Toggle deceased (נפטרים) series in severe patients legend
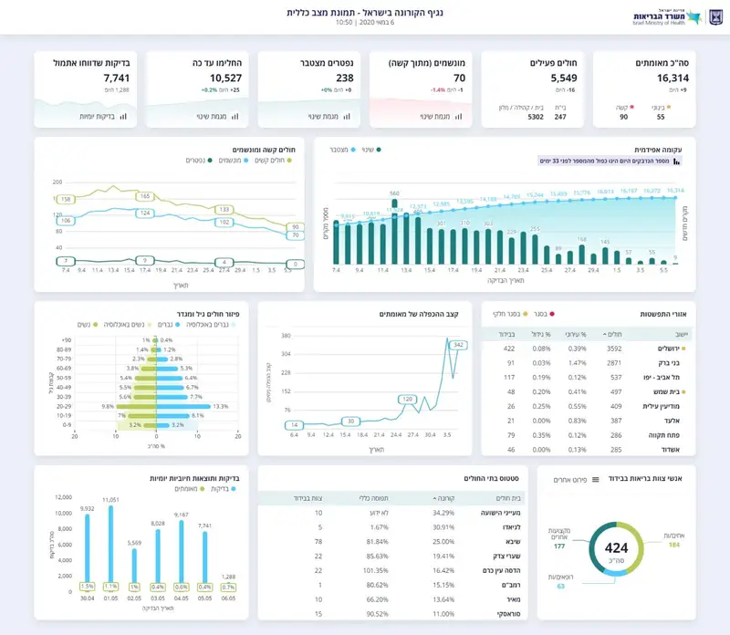This screenshot has width=730, height=635. click(199, 161)
